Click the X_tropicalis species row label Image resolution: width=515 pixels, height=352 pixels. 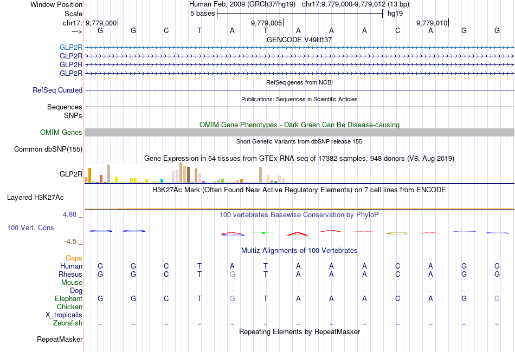point(64,315)
